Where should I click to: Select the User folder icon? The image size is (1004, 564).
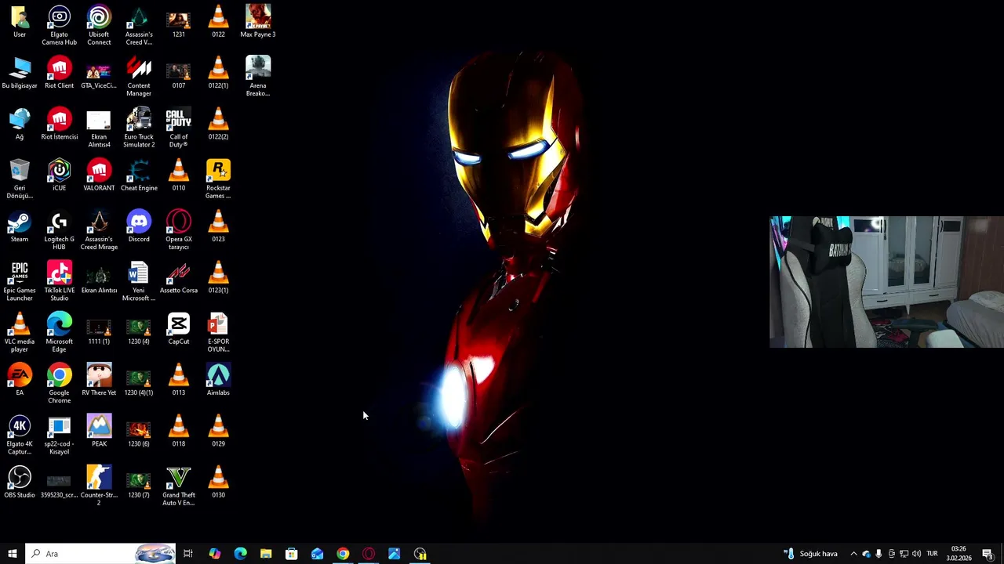coord(20,22)
